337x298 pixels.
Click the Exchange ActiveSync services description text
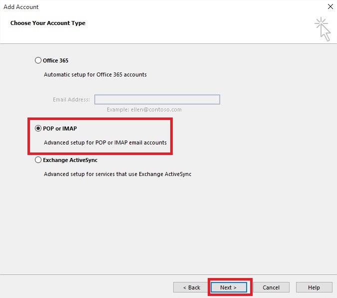tap(117, 174)
